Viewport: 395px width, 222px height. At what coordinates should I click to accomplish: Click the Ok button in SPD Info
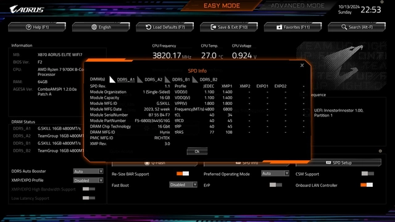click(197, 151)
